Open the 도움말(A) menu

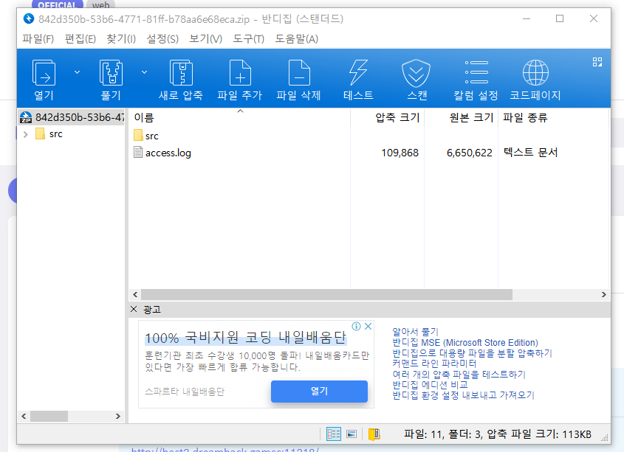click(296, 39)
